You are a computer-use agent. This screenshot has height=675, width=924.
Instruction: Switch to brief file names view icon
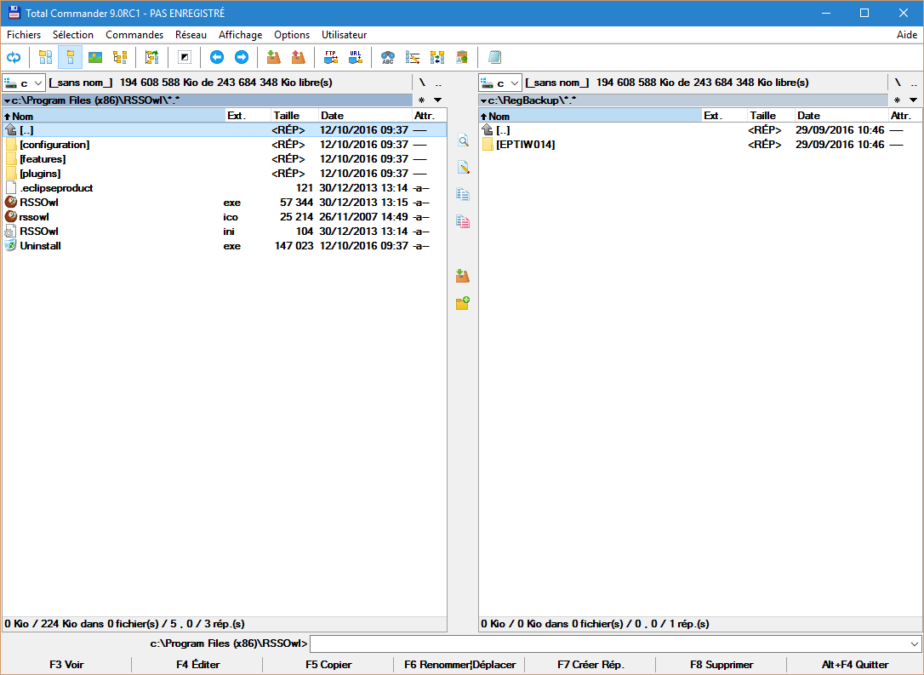point(45,57)
